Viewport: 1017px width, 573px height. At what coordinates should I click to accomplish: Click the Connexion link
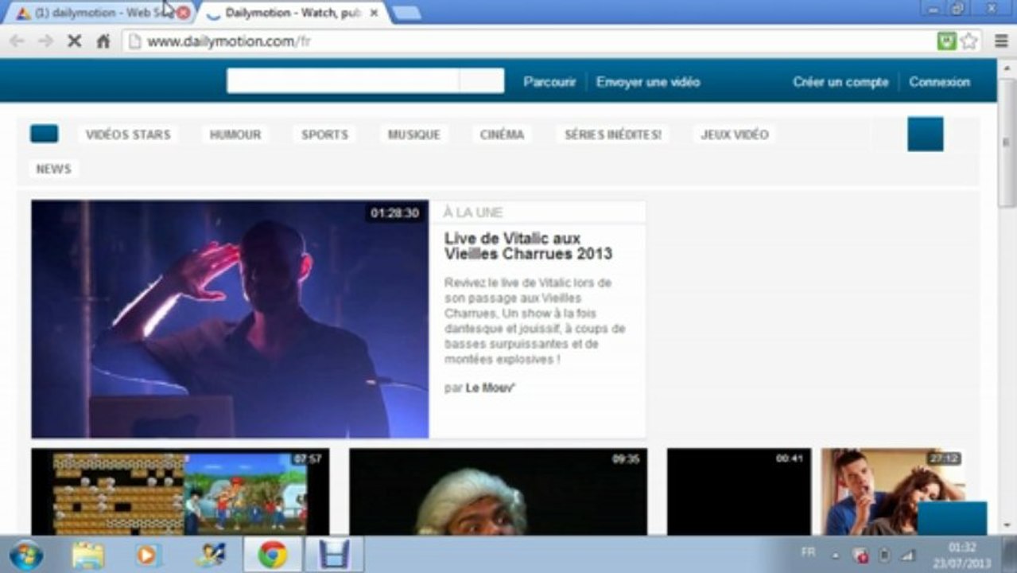click(x=939, y=81)
